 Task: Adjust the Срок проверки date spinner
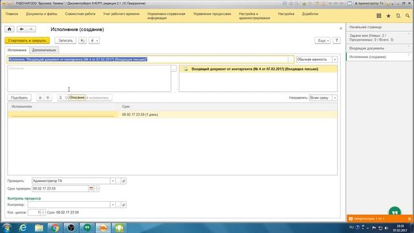[x=96, y=188]
